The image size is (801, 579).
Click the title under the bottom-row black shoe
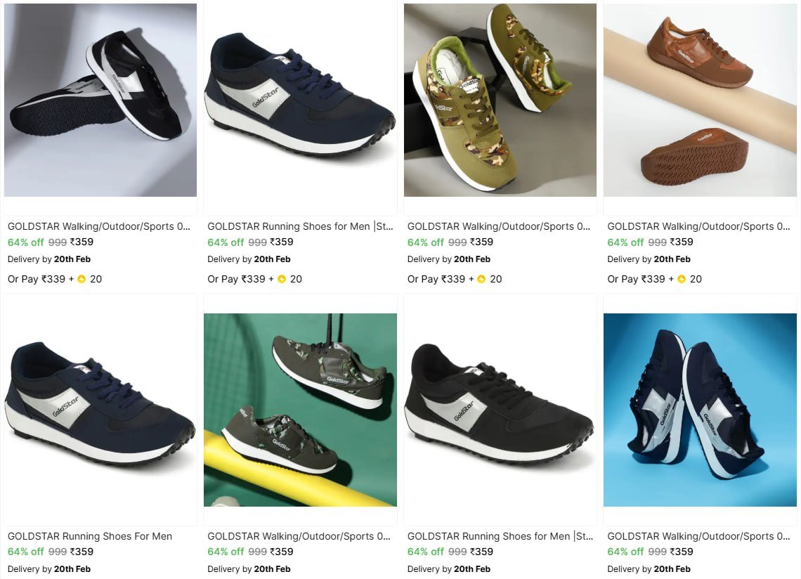[x=500, y=536]
